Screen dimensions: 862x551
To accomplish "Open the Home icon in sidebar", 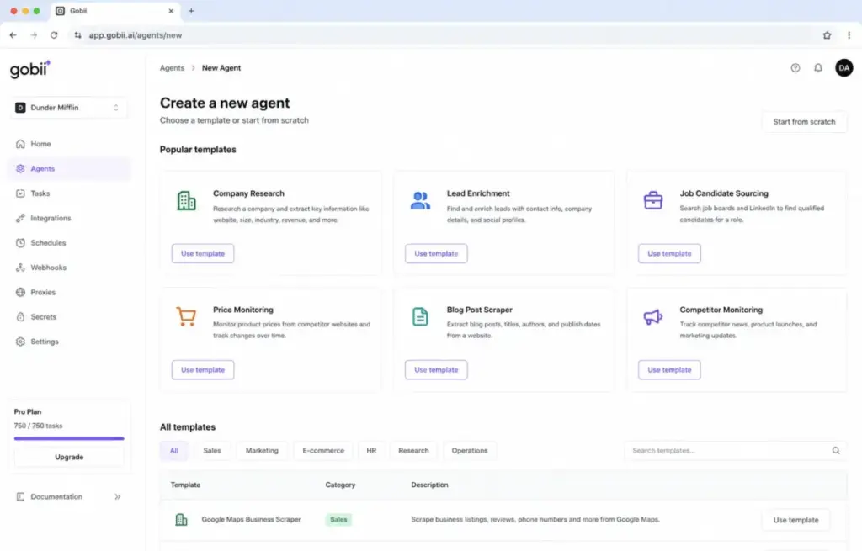I will click(20, 144).
